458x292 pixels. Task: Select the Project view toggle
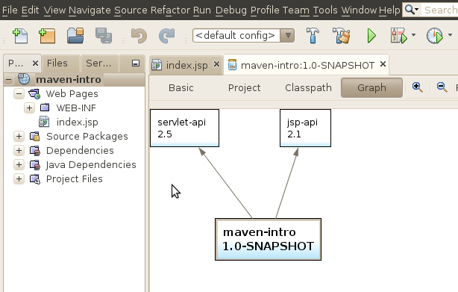click(244, 87)
